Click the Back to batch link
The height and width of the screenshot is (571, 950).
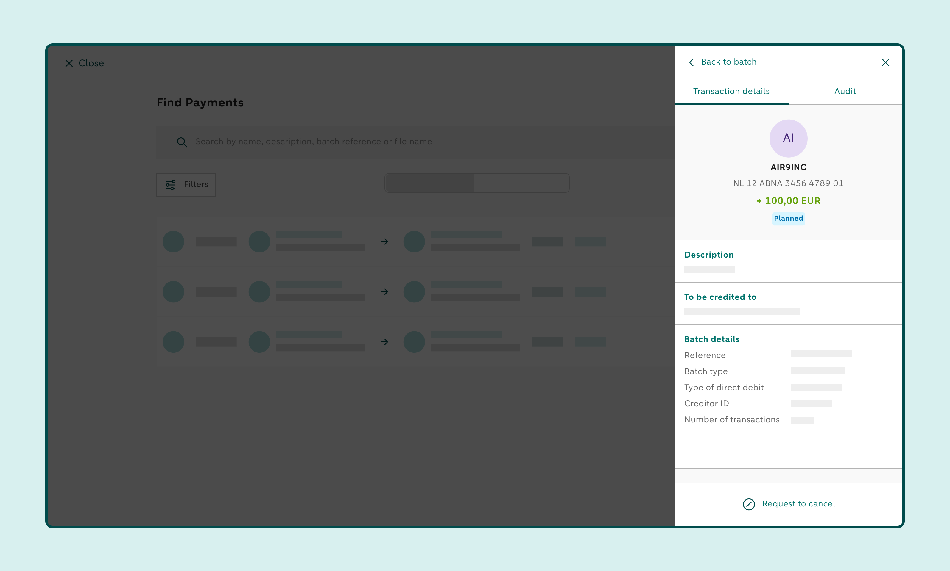(x=728, y=62)
